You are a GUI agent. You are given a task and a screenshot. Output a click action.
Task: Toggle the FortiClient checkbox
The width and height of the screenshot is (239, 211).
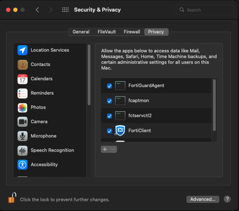click(110, 131)
